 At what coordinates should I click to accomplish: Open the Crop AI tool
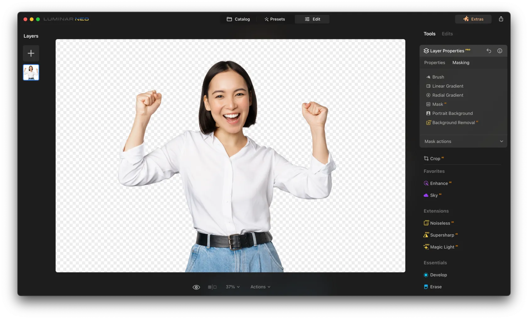(435, 159)
